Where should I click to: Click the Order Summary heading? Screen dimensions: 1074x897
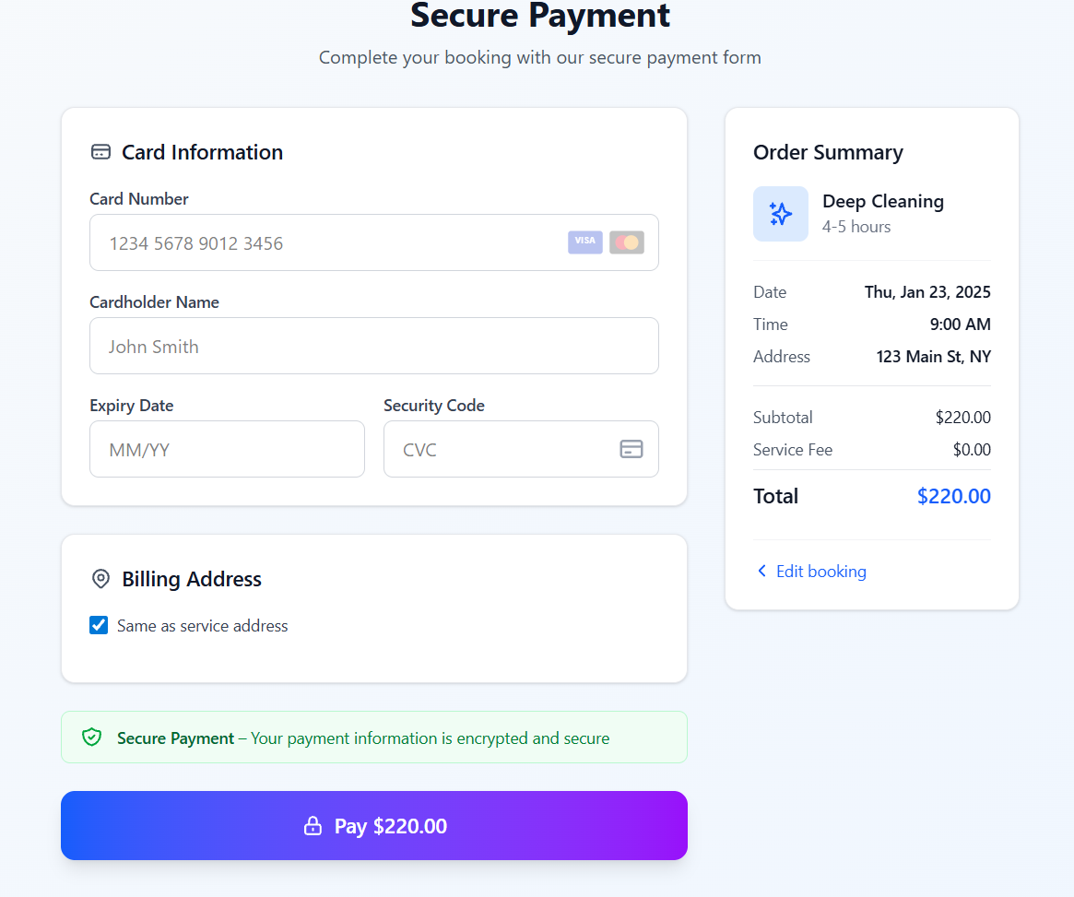coord(828,152)
